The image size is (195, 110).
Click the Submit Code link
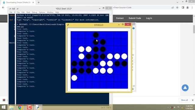coord(135,18)
